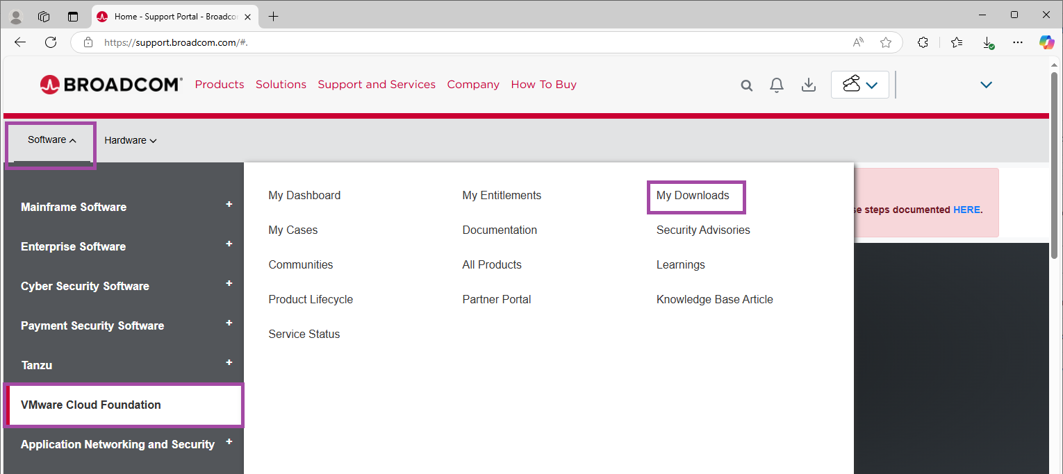Screen dimensions: 1063x474
Task: Open Support and Services menu
Action: coord(377,85)
